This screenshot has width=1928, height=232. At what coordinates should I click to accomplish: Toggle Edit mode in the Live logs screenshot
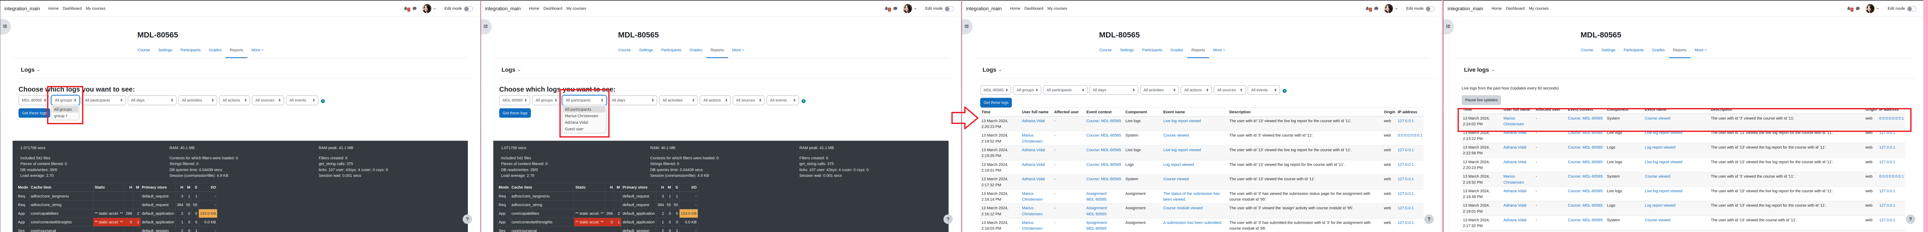pos(1912,9)
